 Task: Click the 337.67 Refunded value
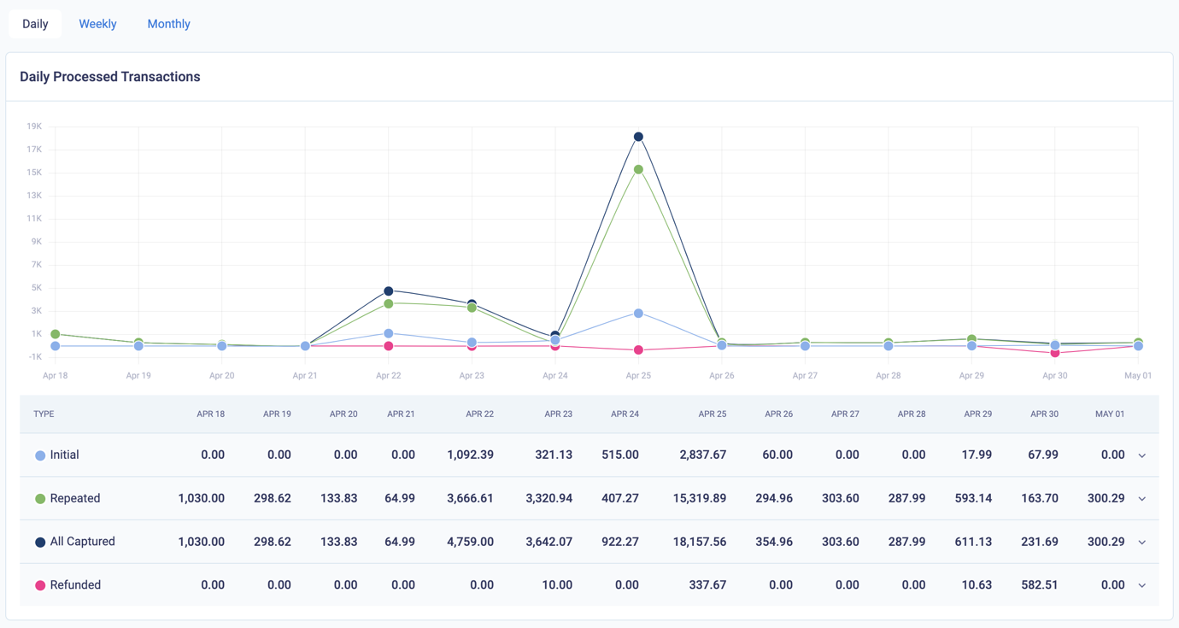pyautogui.click(x=707, y=585)
